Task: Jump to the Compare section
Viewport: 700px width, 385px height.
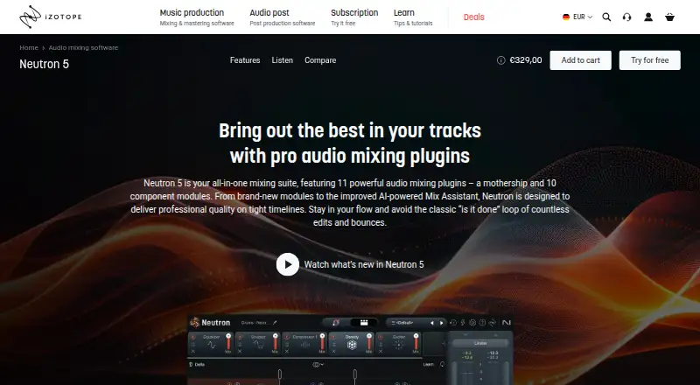Action: point(320,59)
